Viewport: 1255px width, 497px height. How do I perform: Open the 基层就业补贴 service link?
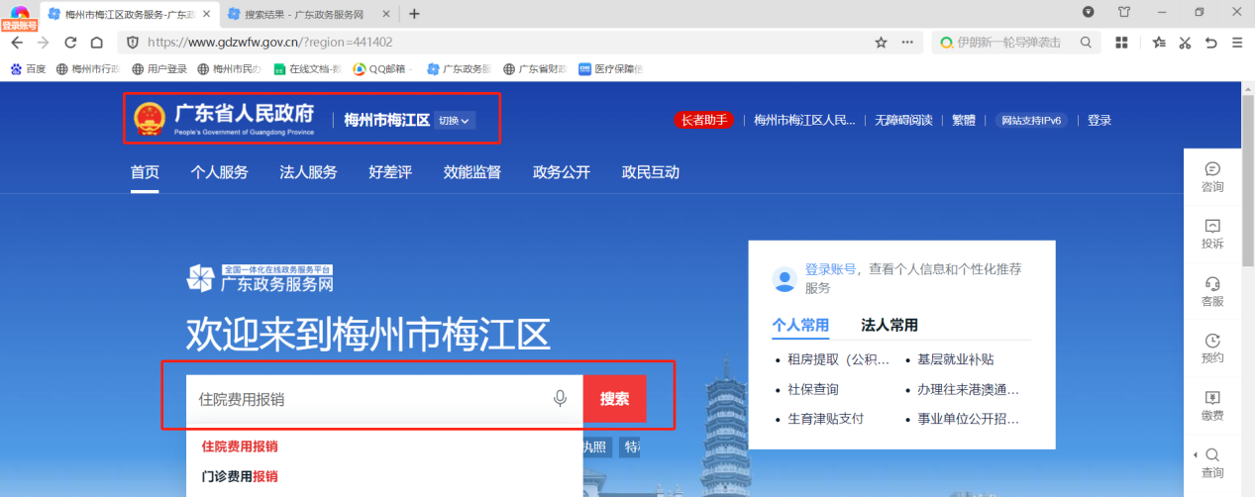[955, 359]
